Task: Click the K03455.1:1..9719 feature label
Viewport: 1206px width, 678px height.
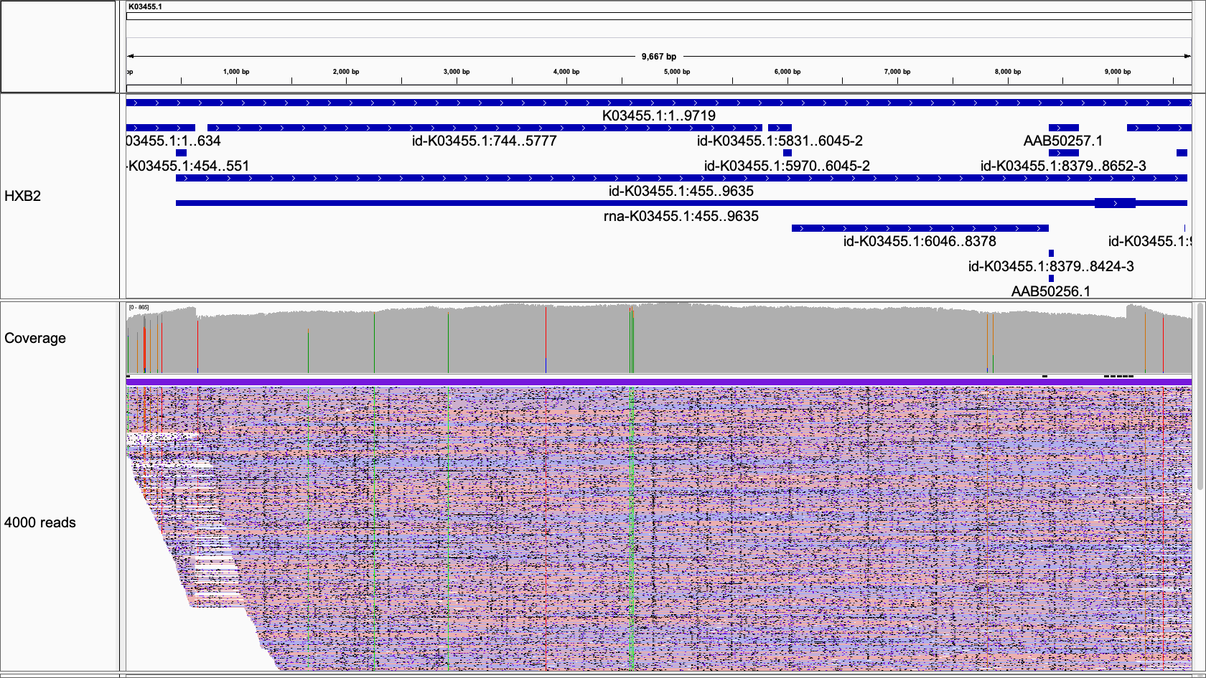Action: (659, 116)
